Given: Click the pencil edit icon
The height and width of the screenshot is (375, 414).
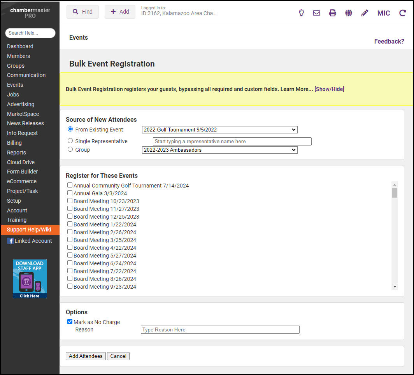Looking at the screenshot, I should pyautogui.click(x=365, y=13).
